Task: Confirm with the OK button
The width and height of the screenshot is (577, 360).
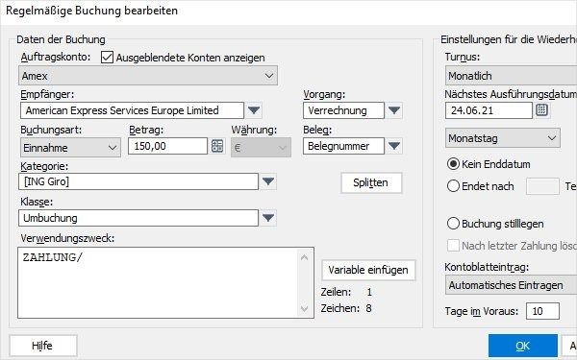Action: tap(523, 346)
